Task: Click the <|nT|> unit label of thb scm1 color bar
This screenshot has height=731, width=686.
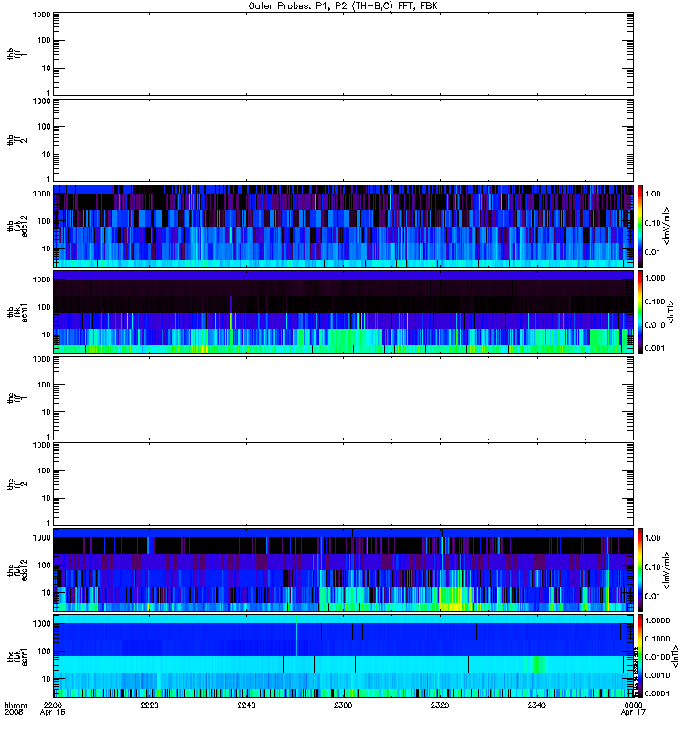Action: tap(671, 312)
